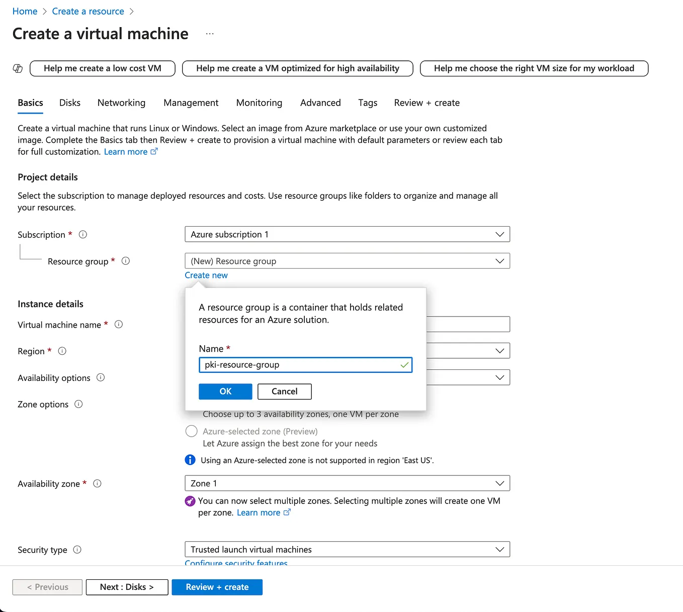Click the announcement icon before the multiple zones note
This screenshot has height=612, width=683.
coord(190,501)
